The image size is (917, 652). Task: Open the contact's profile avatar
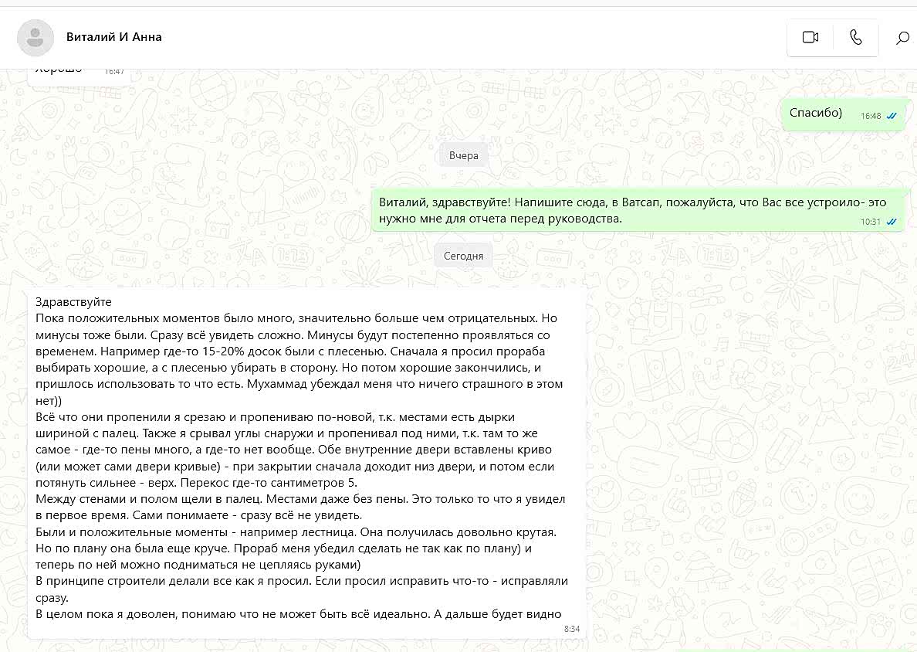[36, 37]
